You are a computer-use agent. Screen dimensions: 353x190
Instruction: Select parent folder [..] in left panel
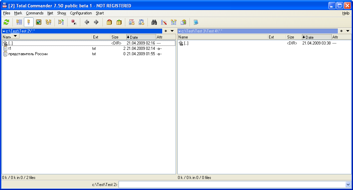pyautogui.click(x=89, y=43)
